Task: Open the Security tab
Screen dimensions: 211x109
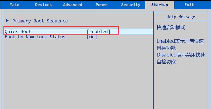Action: coord(131,5)
